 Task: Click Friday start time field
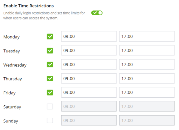click(x=89, y=93)
